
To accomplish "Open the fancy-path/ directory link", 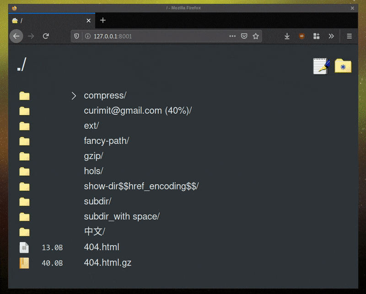I will pos(106,141).
